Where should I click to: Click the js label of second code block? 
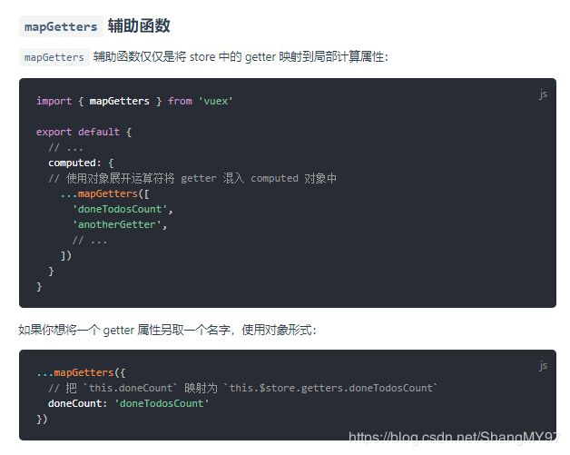coord(543,365)
